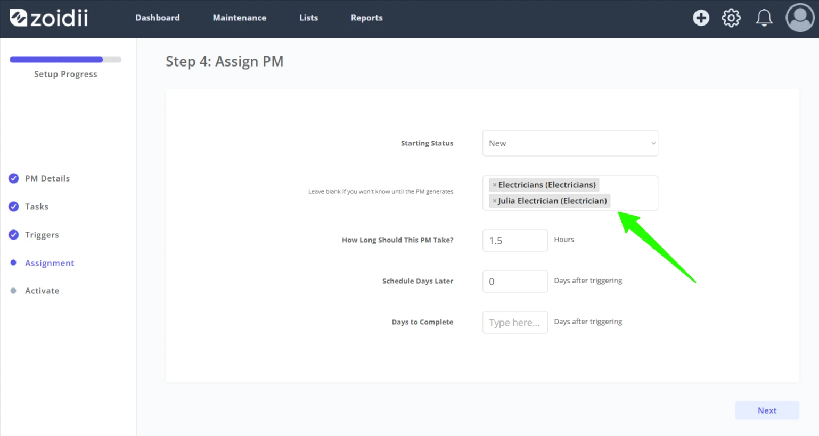The image size is (819, 436).
Task: Click the 'Leave blank if you won't know' hint
Action: tap(381, 192)
